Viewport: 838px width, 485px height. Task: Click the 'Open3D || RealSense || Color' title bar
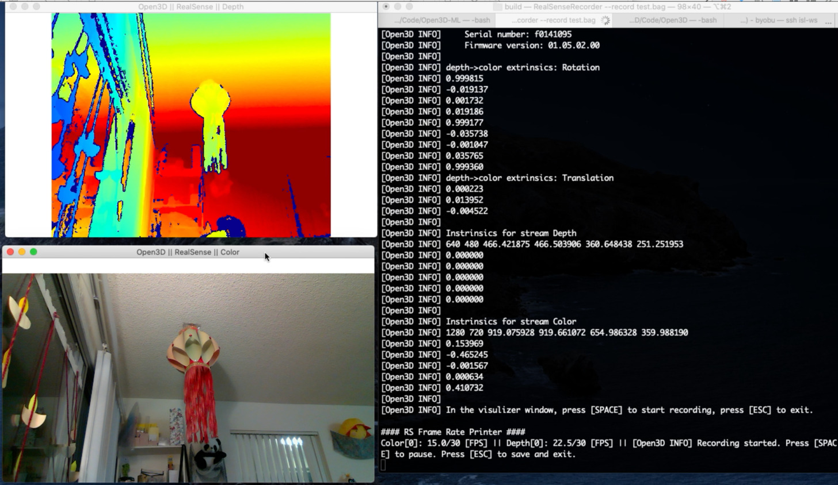tap(188, 252)
